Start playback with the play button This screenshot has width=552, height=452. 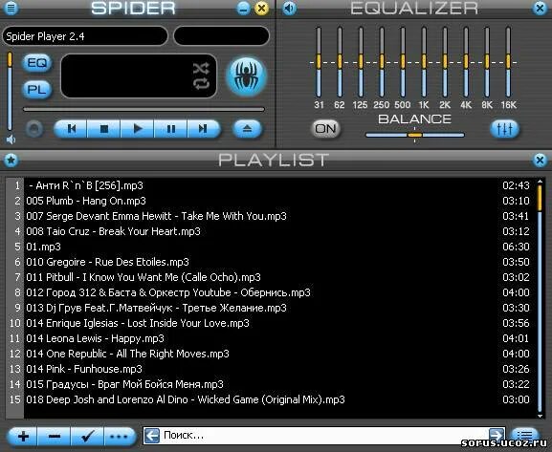pyautogui.click(x=138, y=129)
